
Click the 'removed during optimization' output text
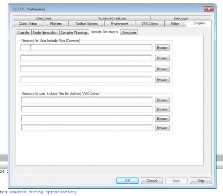click(43, 192)
